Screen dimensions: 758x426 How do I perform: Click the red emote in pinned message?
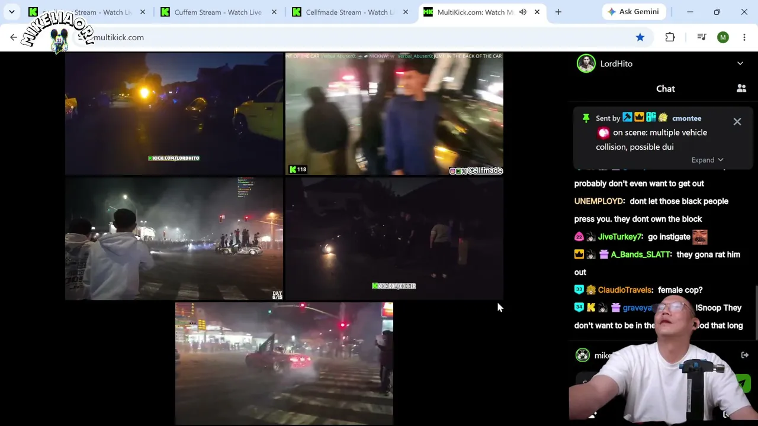coord(603,133)
